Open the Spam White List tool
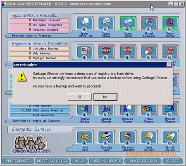 click(x=84, y=23)
